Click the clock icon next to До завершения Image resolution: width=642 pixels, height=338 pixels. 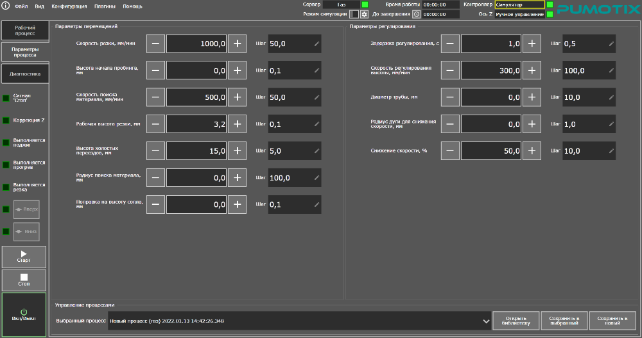417,14
